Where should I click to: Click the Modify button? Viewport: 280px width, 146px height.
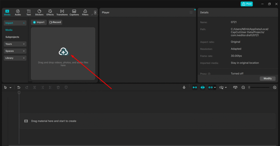click(x=267, y=78)
